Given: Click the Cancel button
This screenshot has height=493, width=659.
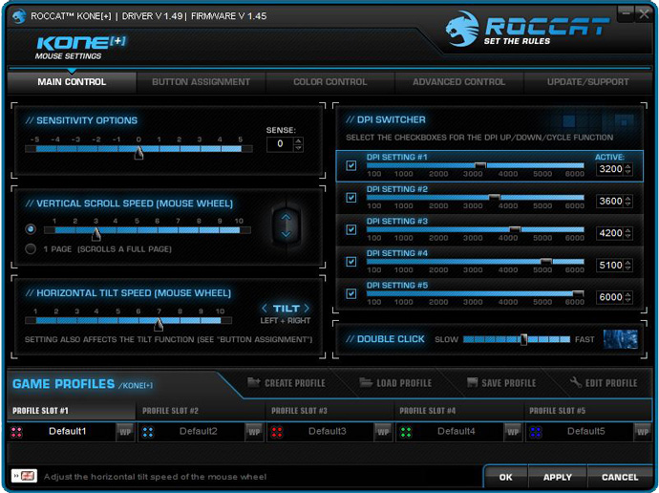Looking at the screenshot, I should click(x=620, y=477).
